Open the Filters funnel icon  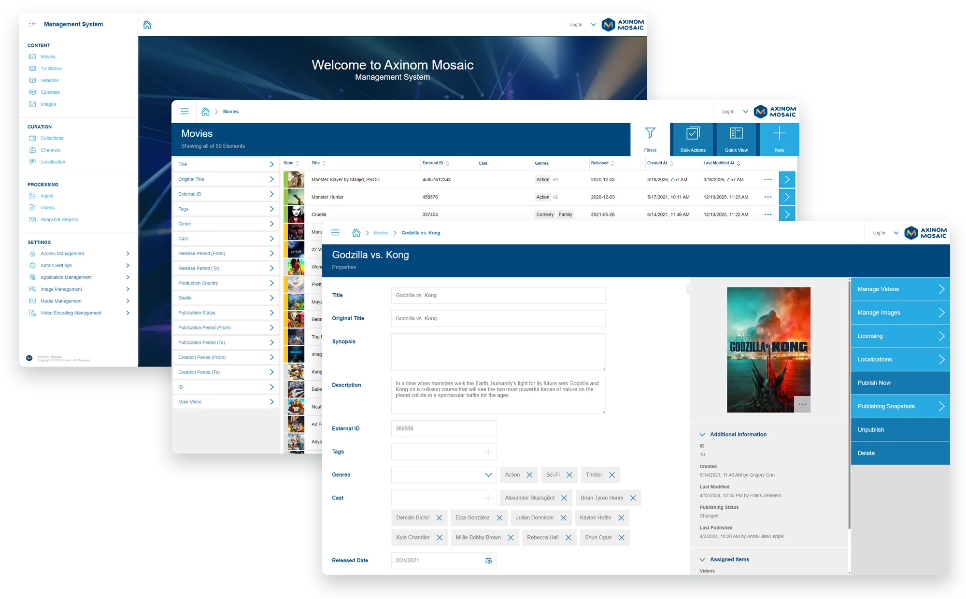point(650,133)
